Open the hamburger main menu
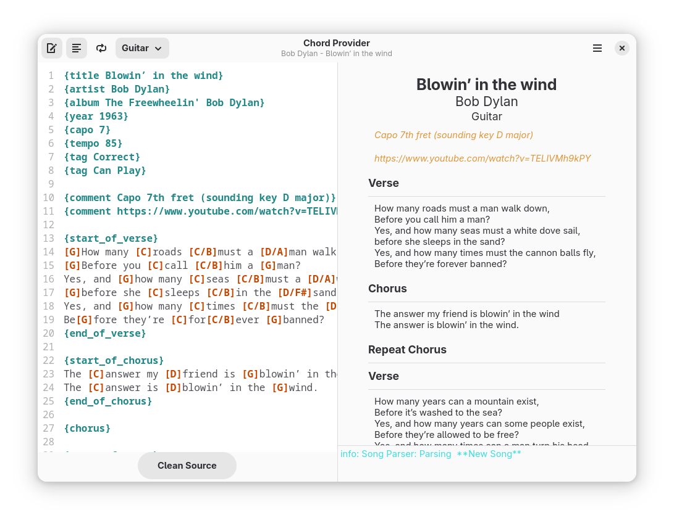 point(597,48)
